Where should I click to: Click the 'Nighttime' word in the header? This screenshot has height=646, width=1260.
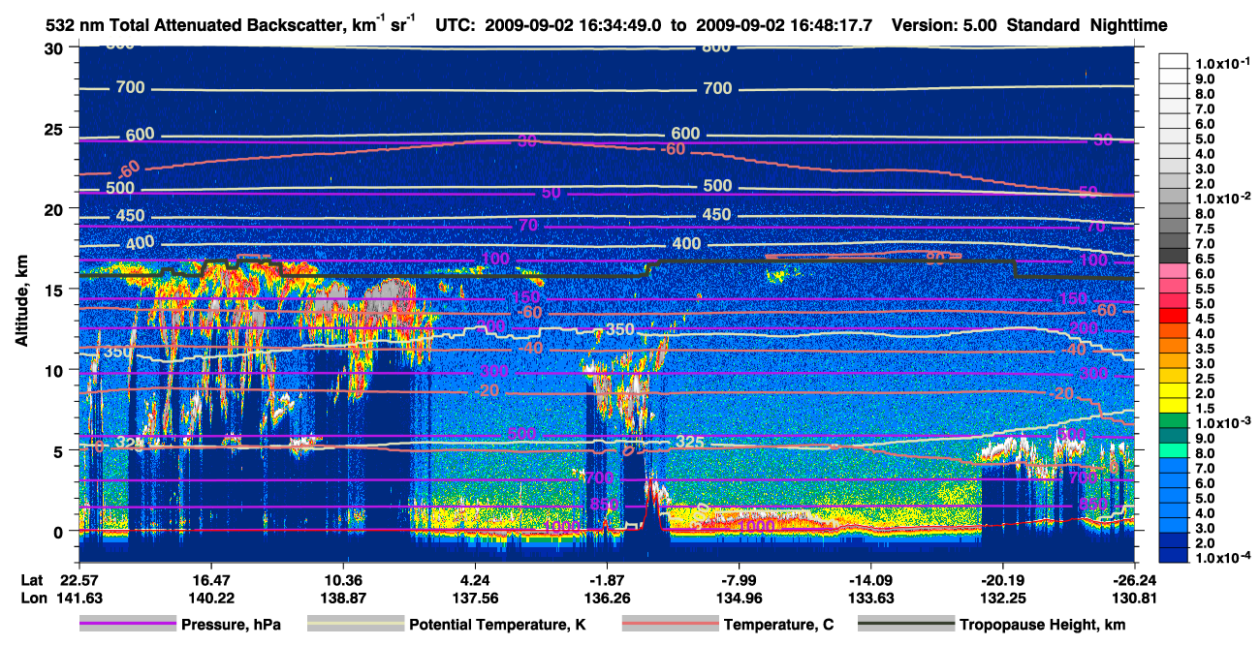tap(1128, 25)
